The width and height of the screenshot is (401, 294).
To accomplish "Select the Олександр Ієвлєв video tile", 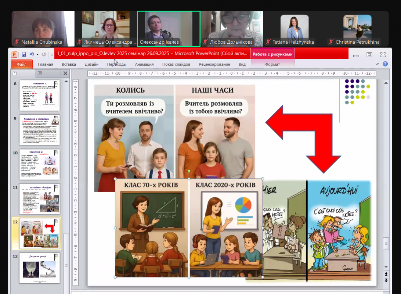I will (x=169, y=29).
